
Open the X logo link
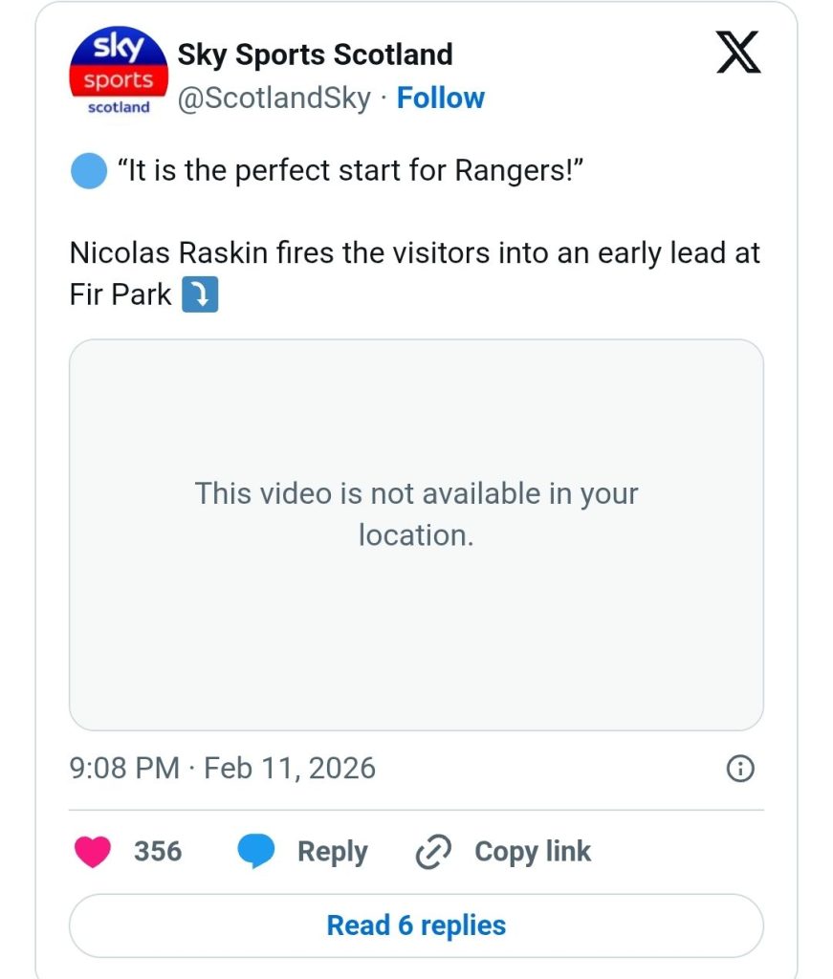pos(738,54)
